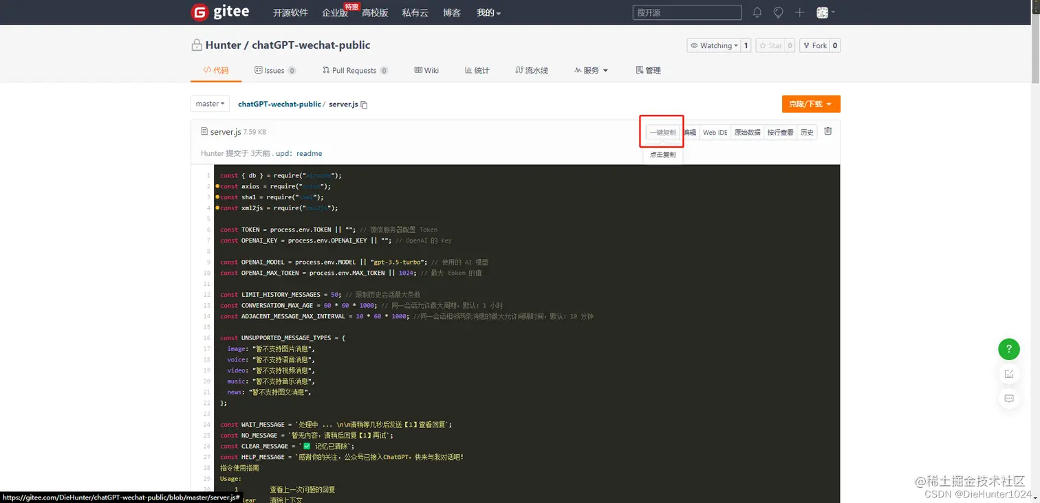Open 开源软件 in top navigation

(x=290, y=12)
